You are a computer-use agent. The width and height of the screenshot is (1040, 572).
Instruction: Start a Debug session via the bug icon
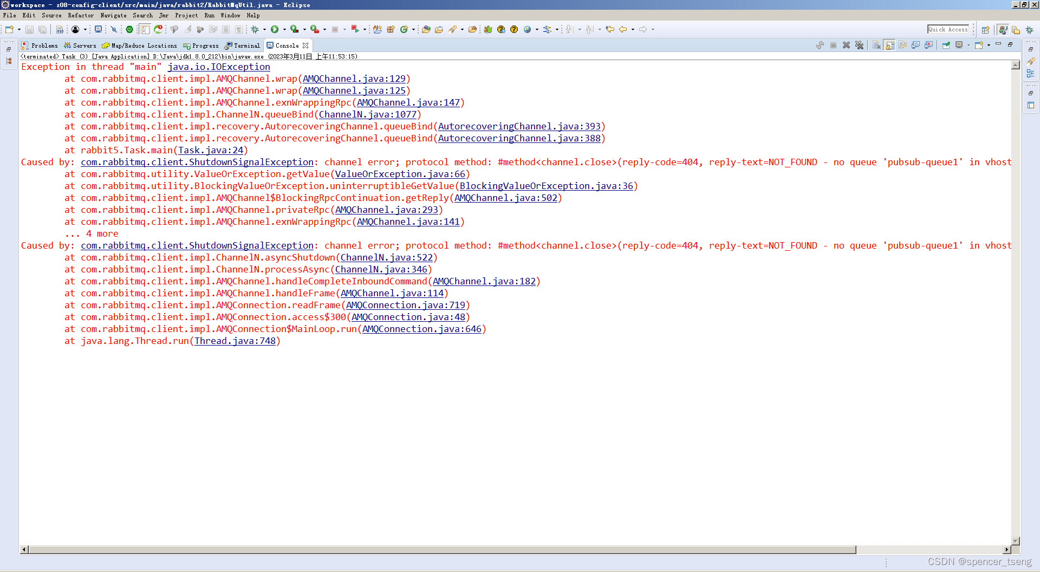255,30
